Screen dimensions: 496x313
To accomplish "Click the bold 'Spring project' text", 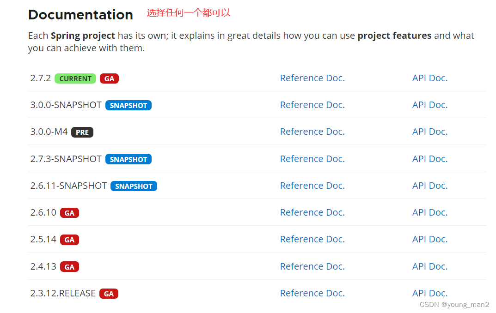I will click(83, 36).
